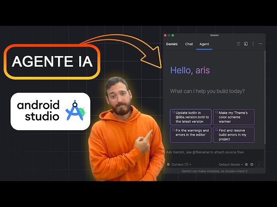The image size is (277, 207).
Task: Open the Default Model dropdown
Action: (x=231, y=164)
